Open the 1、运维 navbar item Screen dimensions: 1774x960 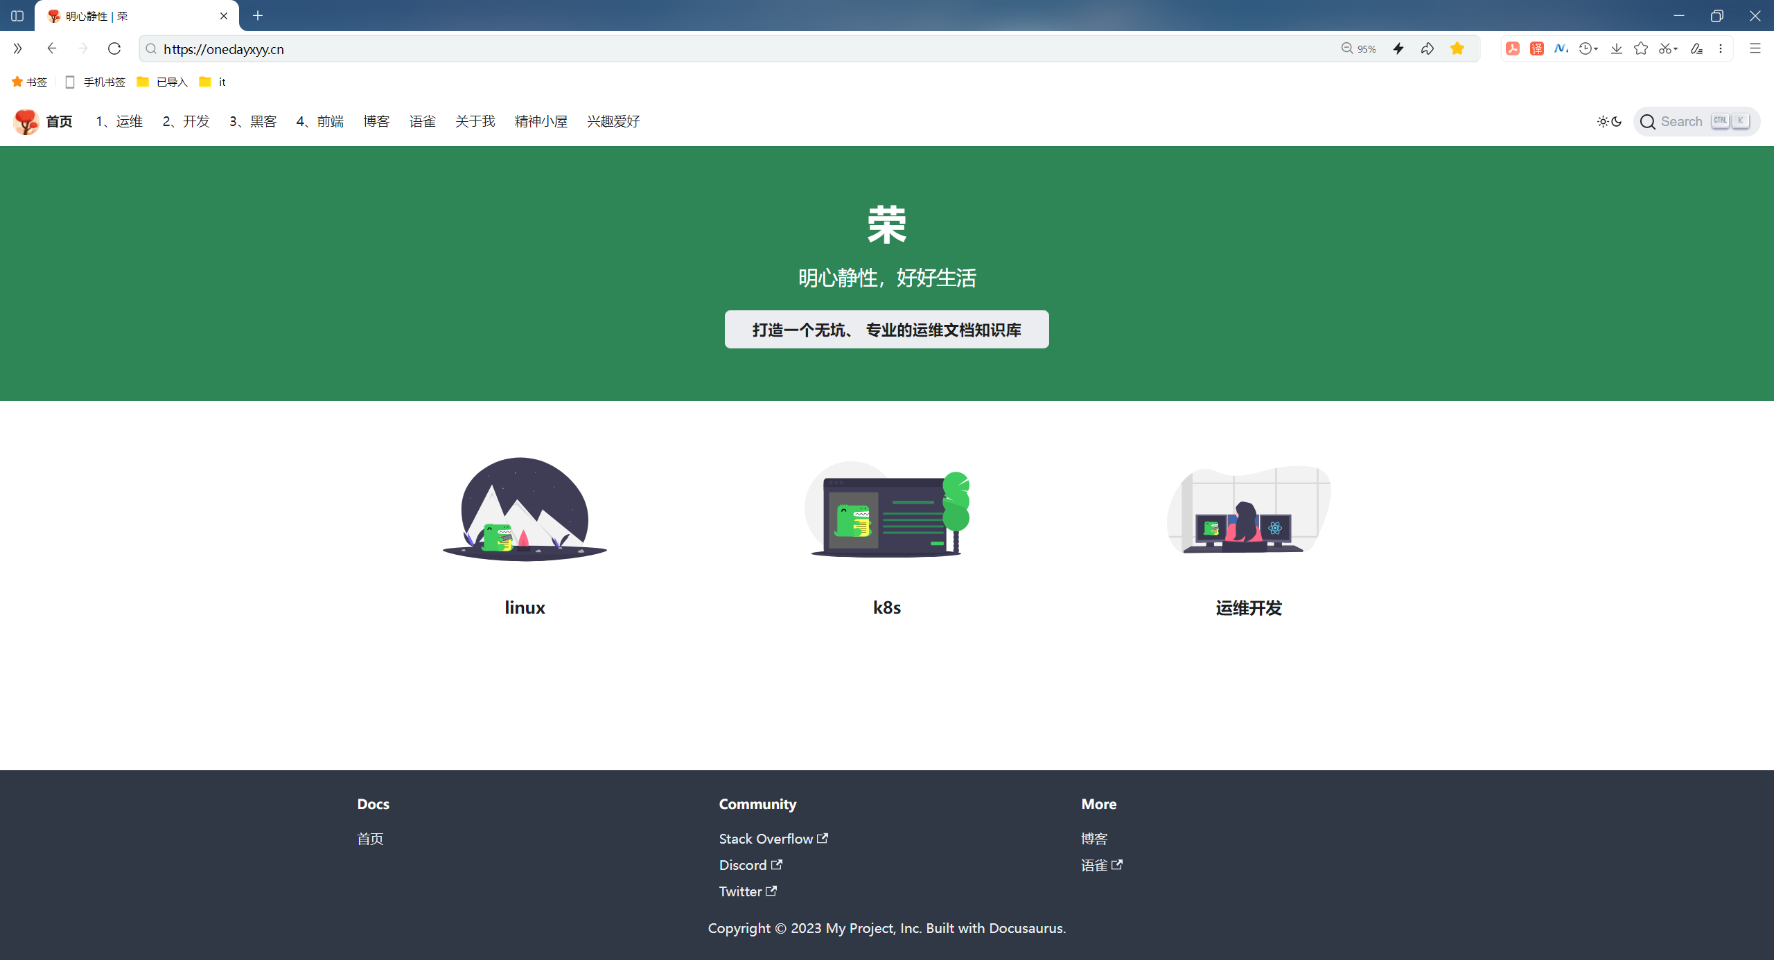pos(119,121)
